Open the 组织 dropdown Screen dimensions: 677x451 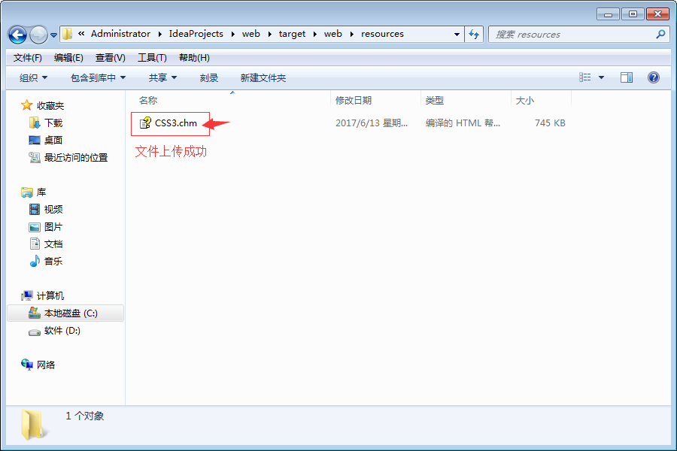(33, 78)
